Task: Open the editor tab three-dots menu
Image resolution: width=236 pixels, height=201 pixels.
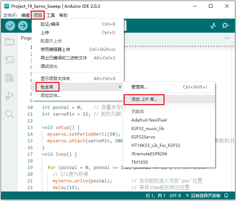Action: click(227, 38)
